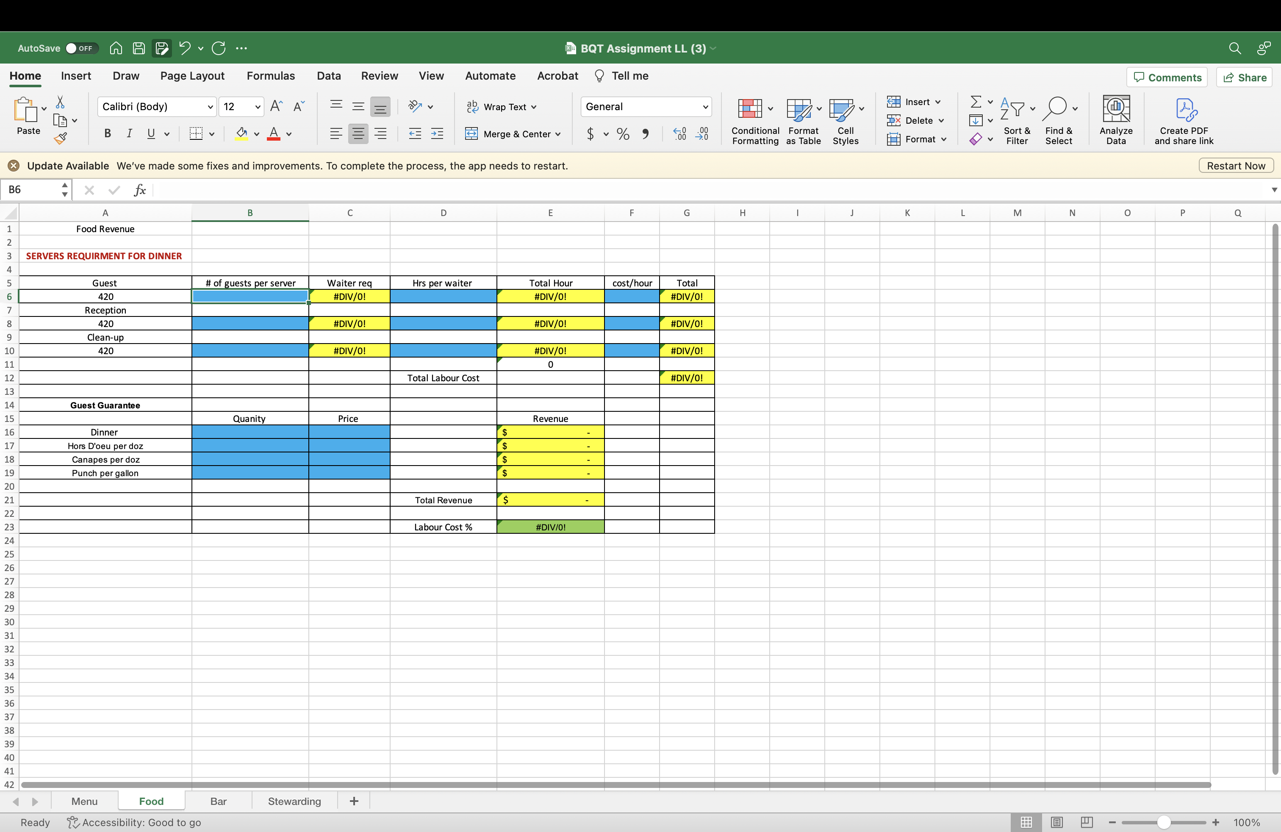Switch to the Stewarding sheet tab
The image size is (1281, 832).
tap(294, 801)
